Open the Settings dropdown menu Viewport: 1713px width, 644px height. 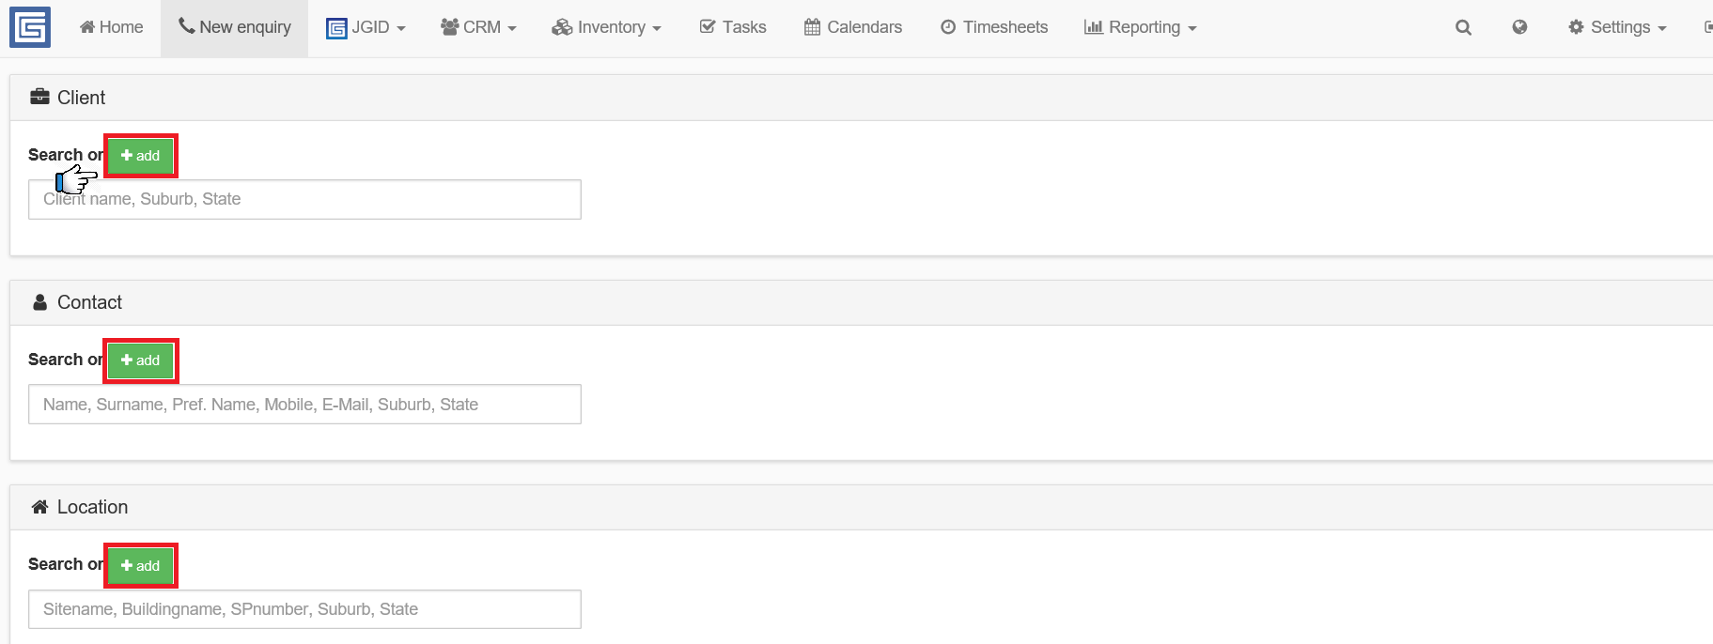(x=1617, y=27)
